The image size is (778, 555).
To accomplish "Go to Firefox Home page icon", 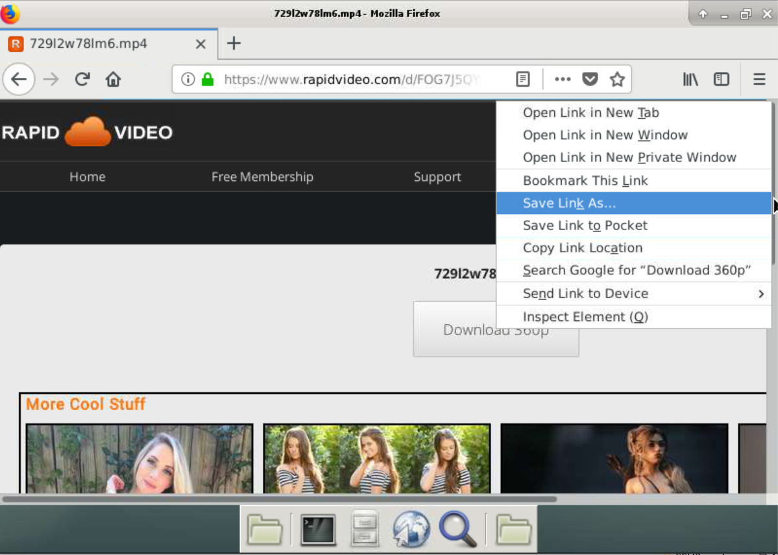I will 114,79.
